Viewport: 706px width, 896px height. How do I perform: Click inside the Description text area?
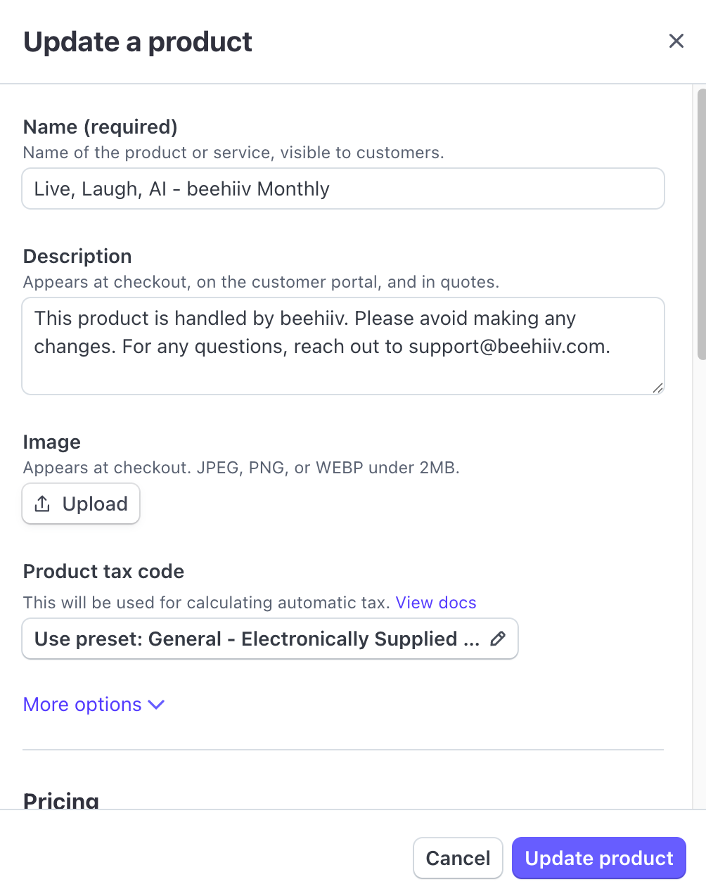point(342,346)
